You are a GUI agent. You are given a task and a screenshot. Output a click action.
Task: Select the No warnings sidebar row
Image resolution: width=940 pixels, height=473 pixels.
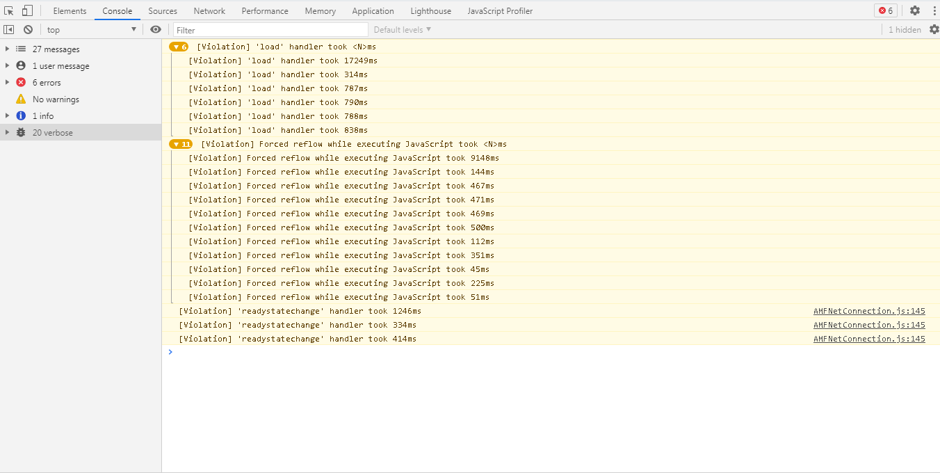tap(81, 99)
